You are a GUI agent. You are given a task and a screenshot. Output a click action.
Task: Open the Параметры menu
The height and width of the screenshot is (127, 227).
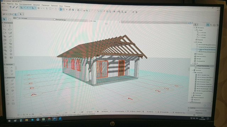(45, 5)
